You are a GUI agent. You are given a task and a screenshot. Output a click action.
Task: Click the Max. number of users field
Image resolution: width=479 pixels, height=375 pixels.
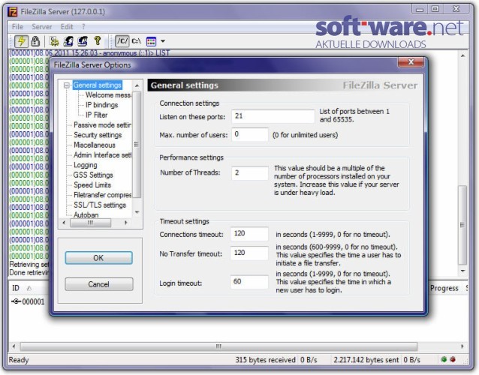coord(249,134)
